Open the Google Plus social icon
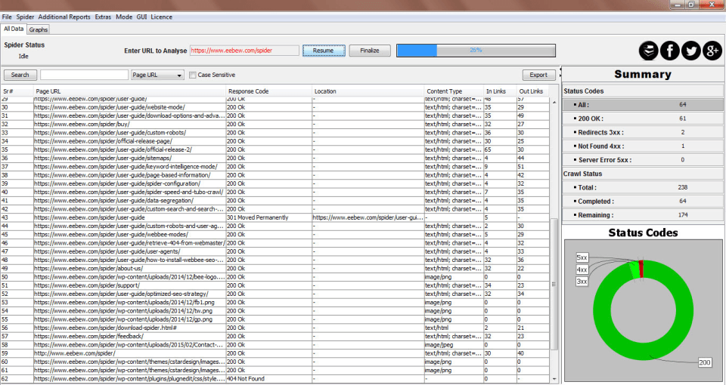The width and height of the screenshot is (726, 385). pyautogui.click(x=712, y=51)
